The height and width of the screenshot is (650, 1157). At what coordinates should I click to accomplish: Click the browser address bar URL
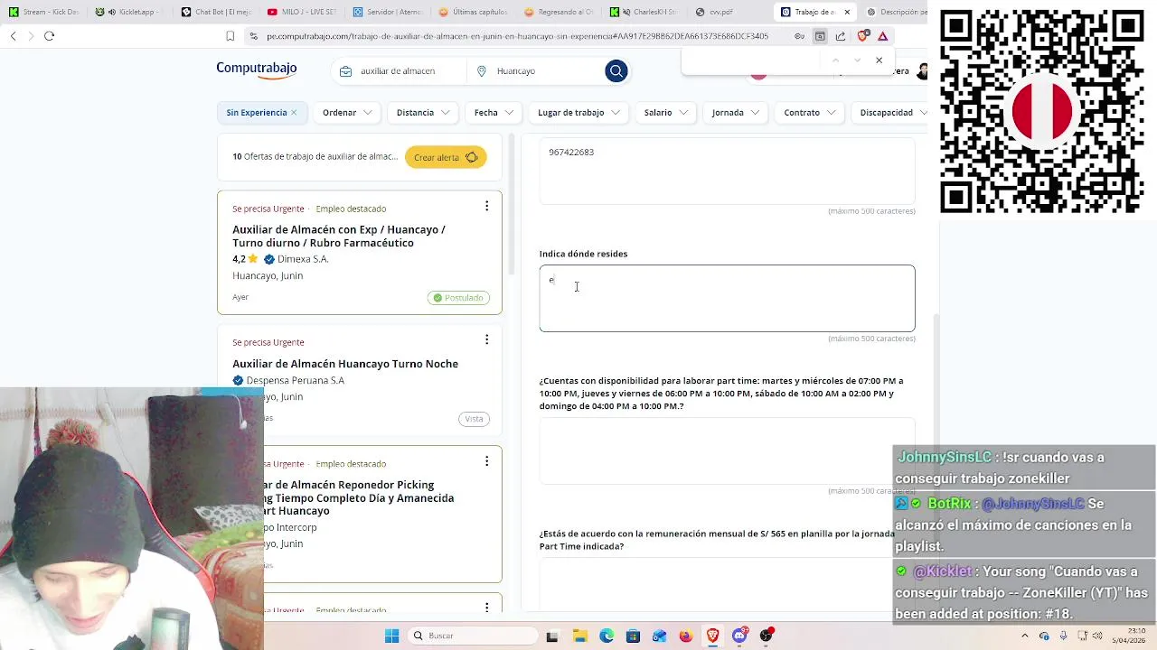coord(518,36)
